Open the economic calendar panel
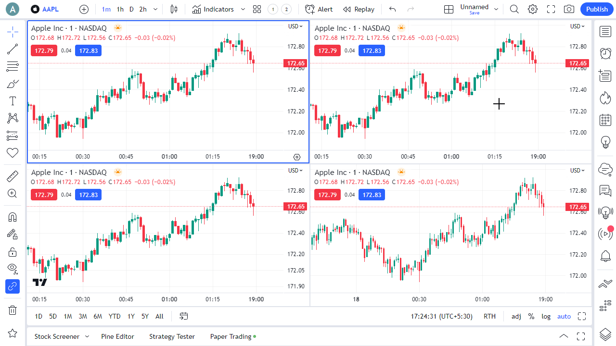The height and width of the screenshot is (346, 616). click(605, 120)
